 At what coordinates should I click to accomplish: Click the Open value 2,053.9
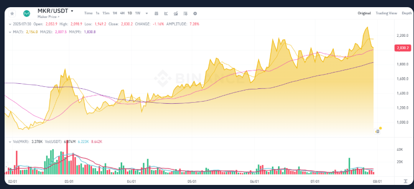tap(52, 24)
